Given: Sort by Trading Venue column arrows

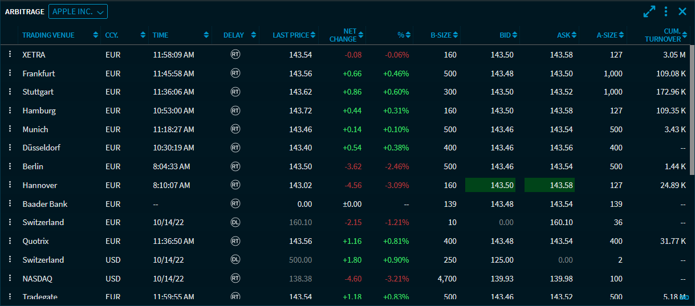Looking at the screenshot, I should point(95,35).
